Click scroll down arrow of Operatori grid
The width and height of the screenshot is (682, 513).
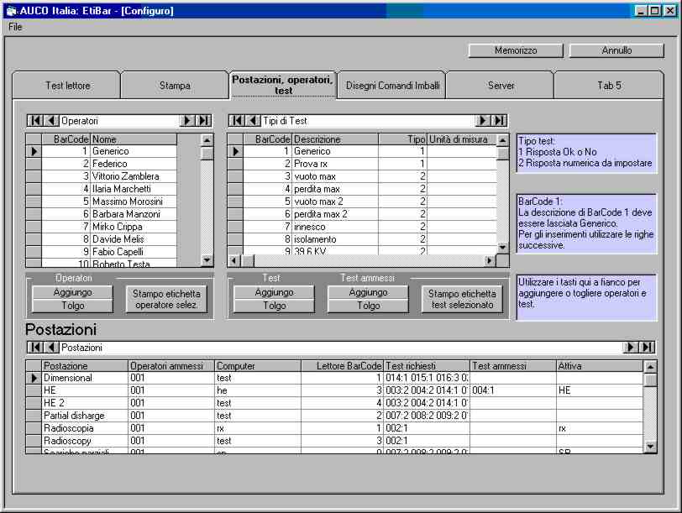[x=207, y=260]
